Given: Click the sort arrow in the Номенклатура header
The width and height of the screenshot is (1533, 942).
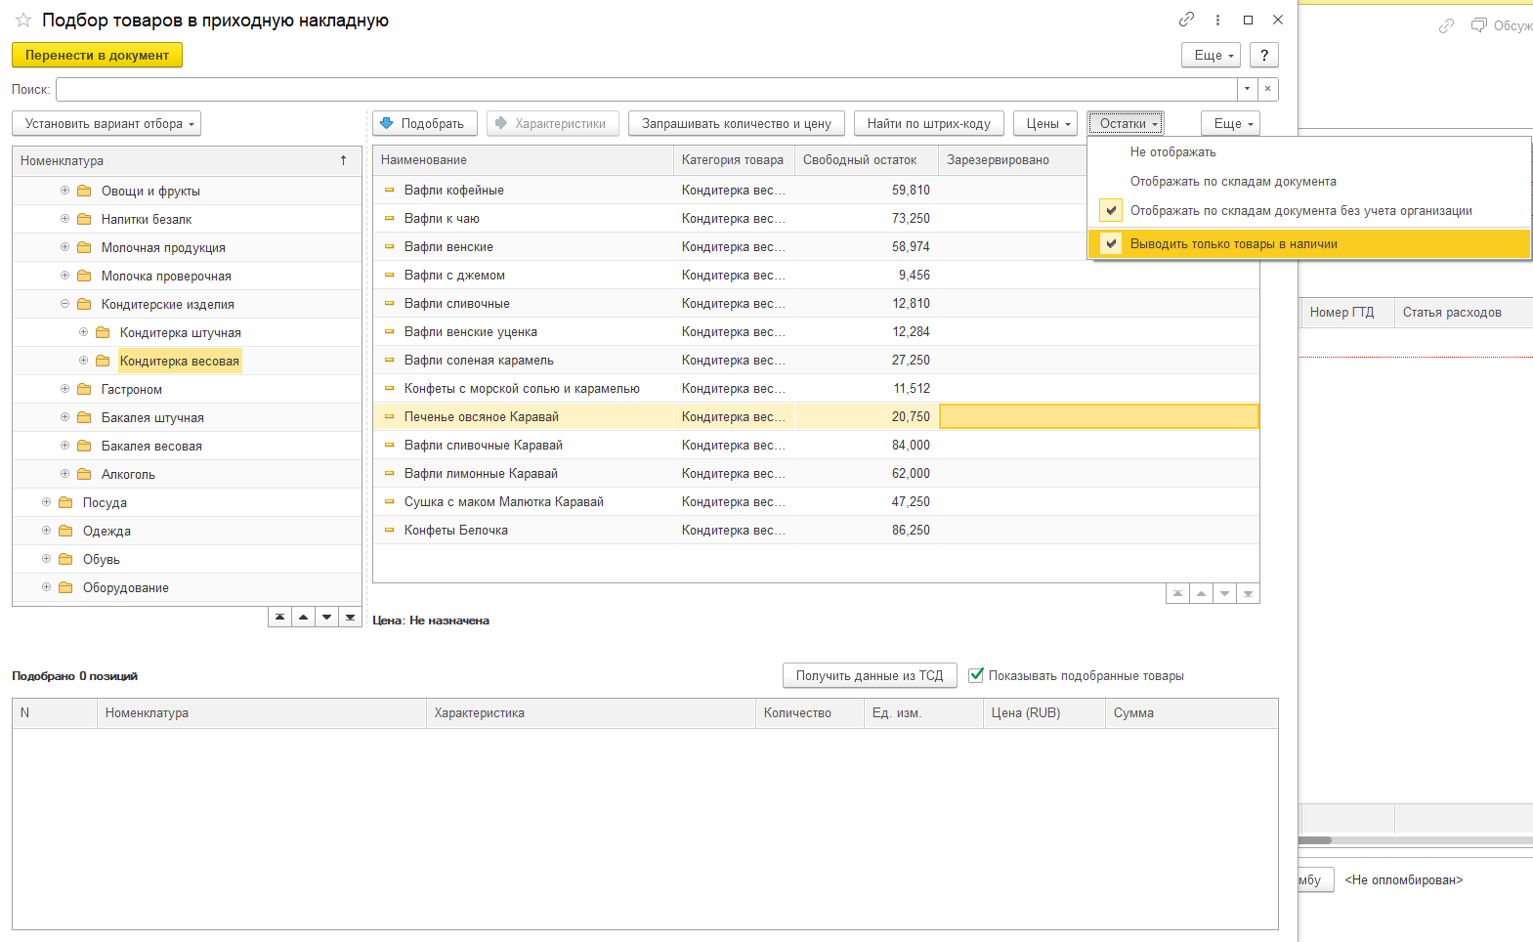Looking at the screenshot, I should pos(343,160).
